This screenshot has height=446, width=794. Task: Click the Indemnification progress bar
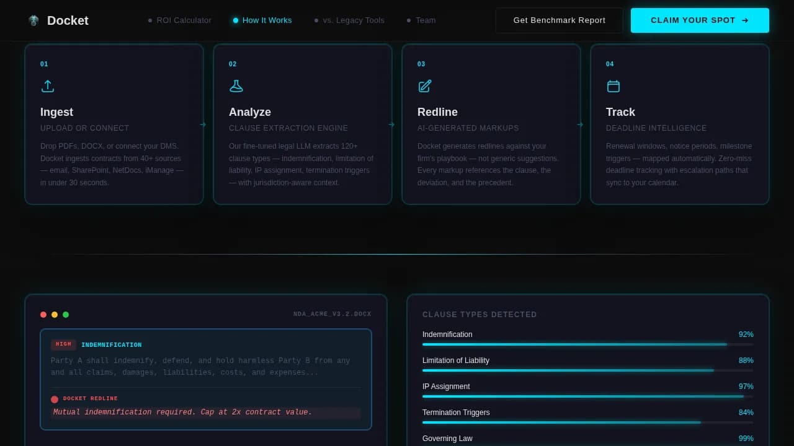[588, 344]
